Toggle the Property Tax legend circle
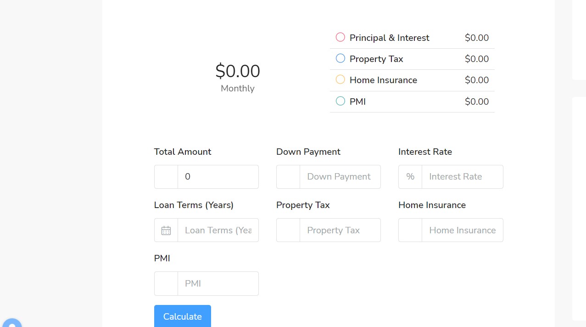The width and height of the screenshot is (586, 327). [340, 58]
